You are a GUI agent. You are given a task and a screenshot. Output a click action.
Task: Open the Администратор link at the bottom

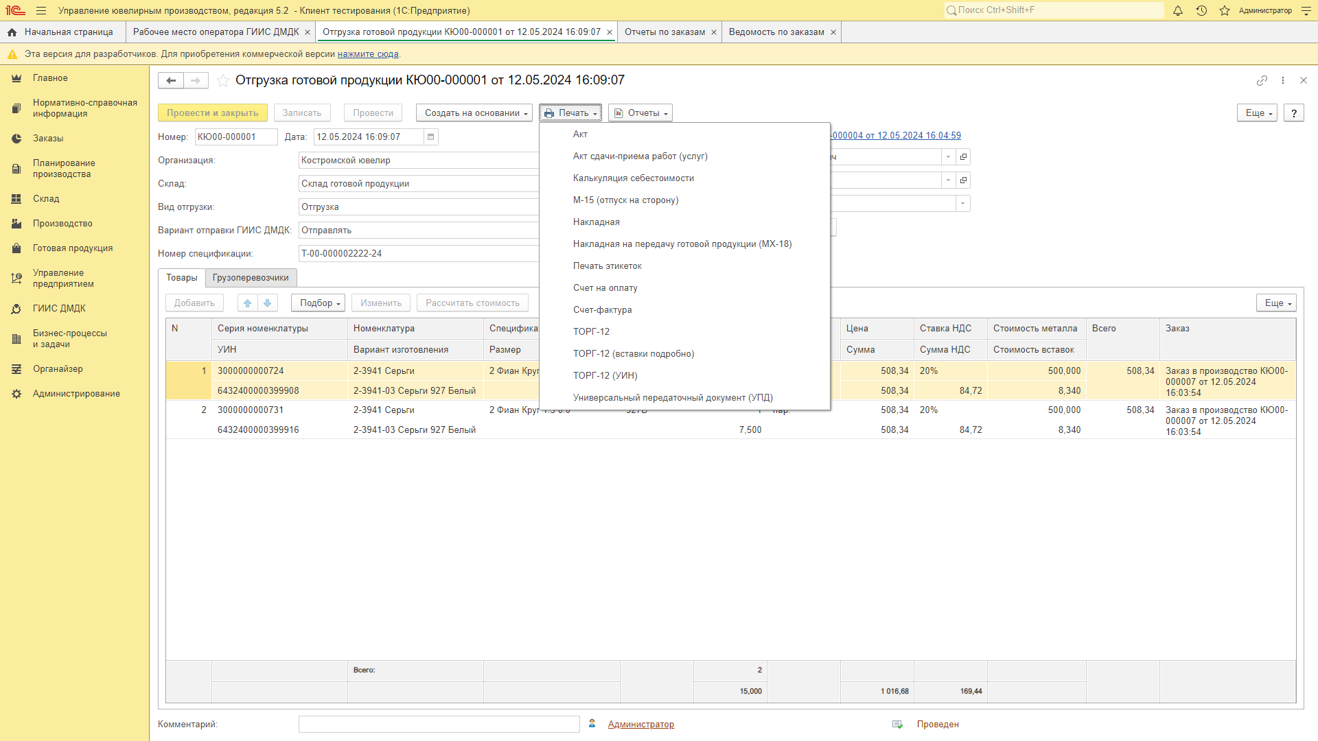[641, 725]
